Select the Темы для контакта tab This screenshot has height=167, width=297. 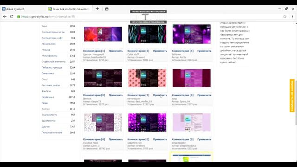coord(69,9)
